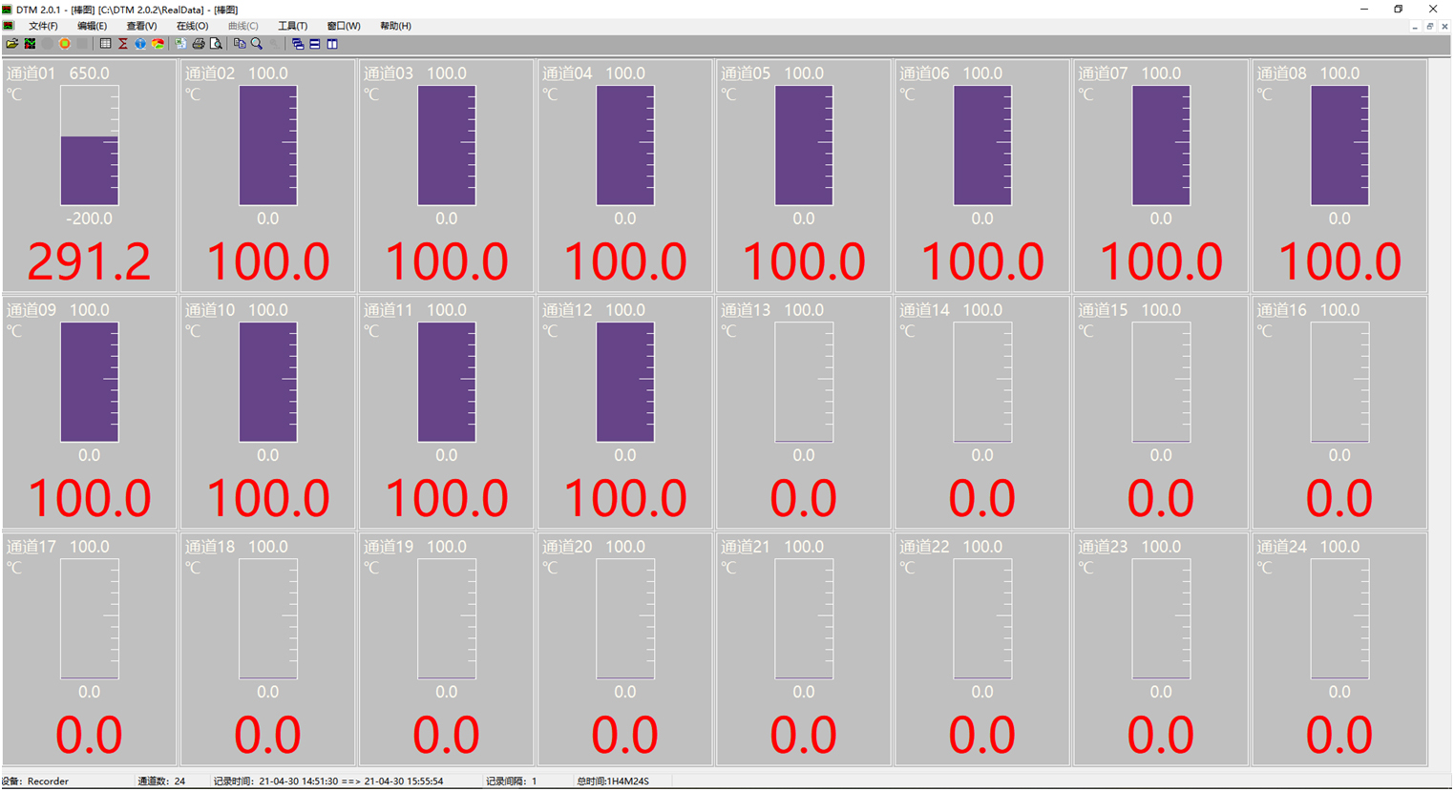This screenshot has width=1454, height=791.
Task: Click the red sigma statistics icon
Action: pyautogui.click(x=122, y=44)
